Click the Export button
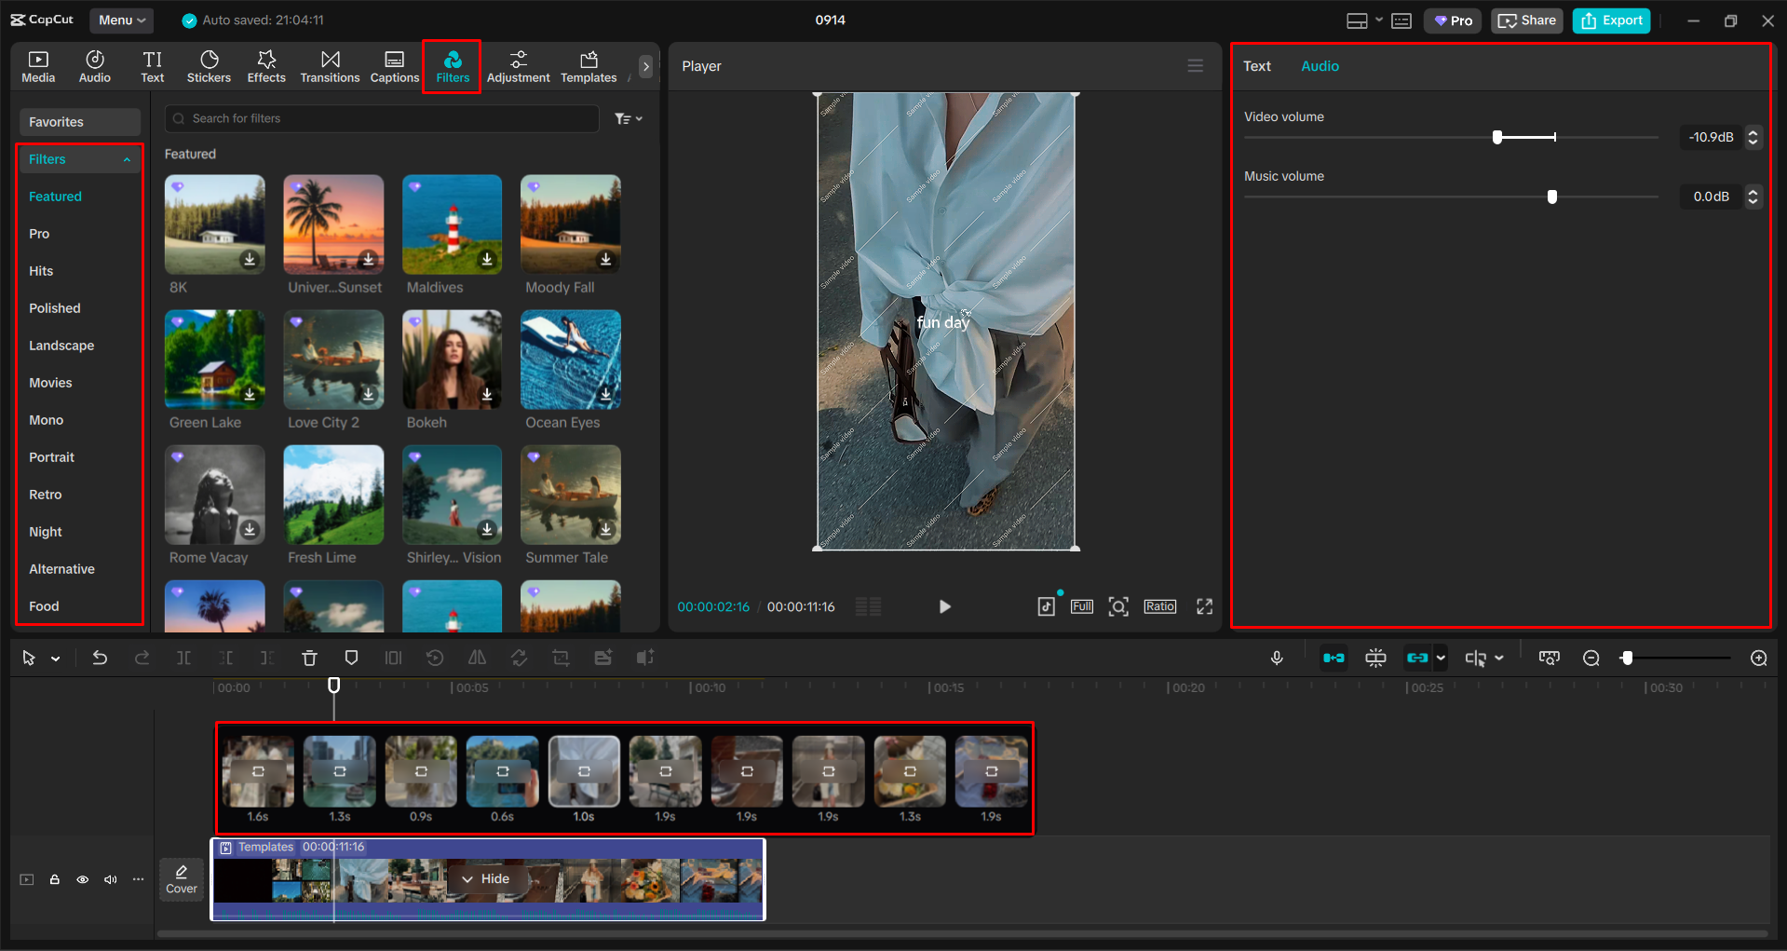 point(1611,20)
